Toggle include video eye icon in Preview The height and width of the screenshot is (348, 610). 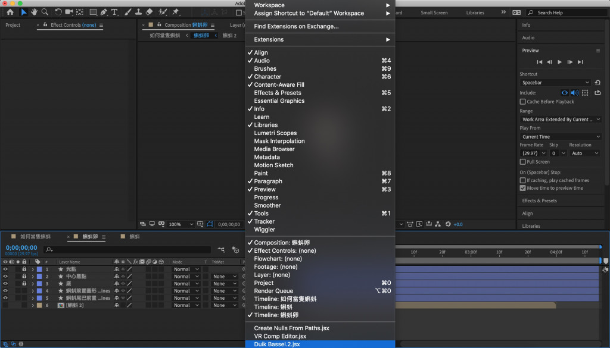point(565,93)
